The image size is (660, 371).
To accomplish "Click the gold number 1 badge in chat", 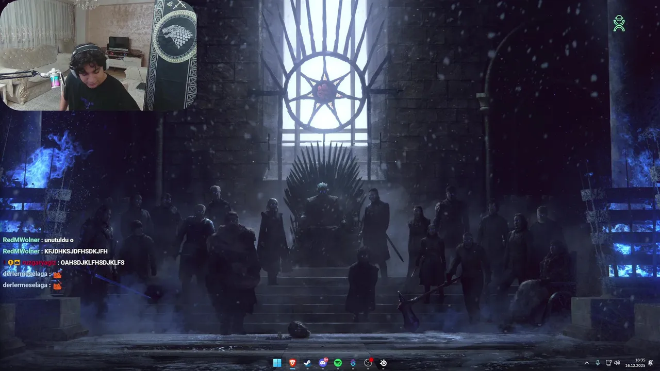I will pos(10,263).
